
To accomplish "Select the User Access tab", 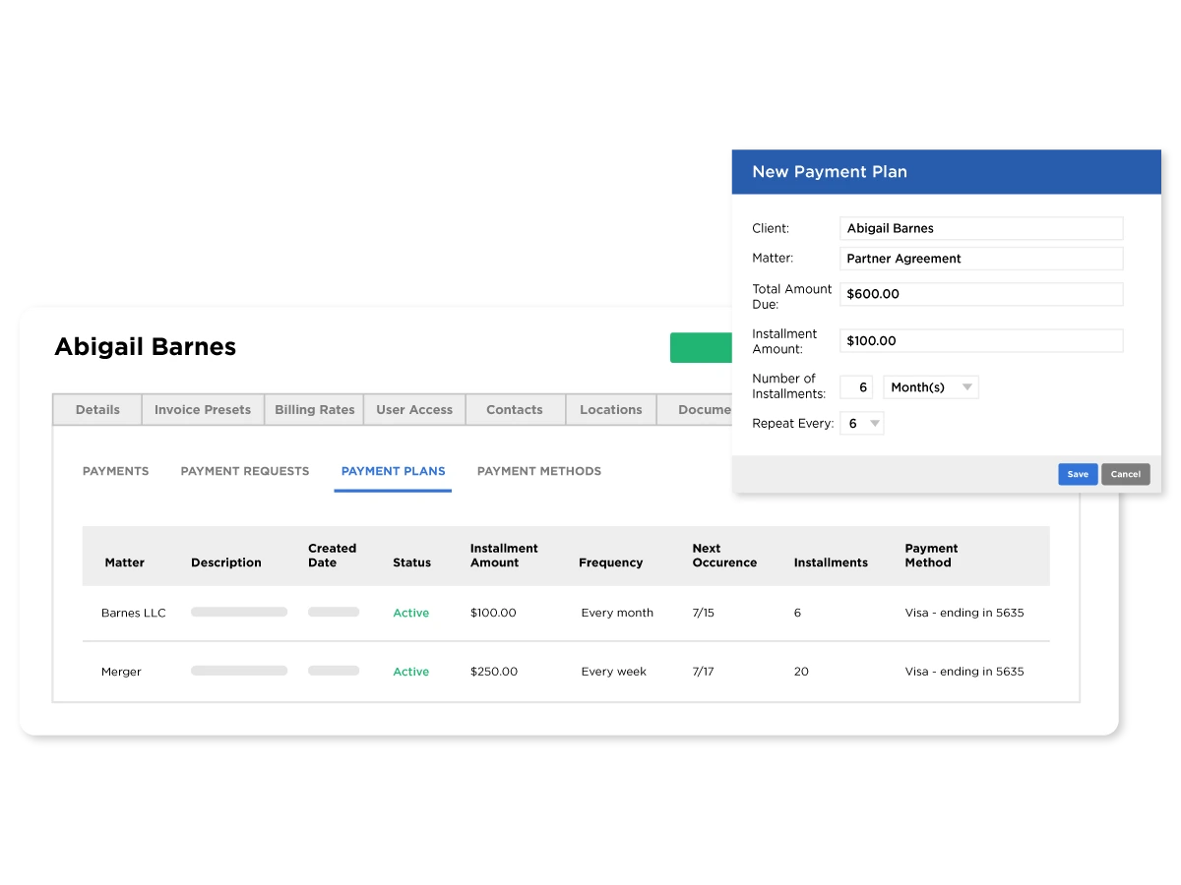I will [414, 410].
